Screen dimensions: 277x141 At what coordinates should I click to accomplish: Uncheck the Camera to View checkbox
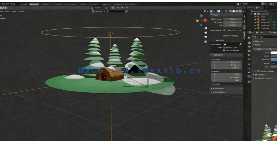pyautogui.click(x=224, y=51)
